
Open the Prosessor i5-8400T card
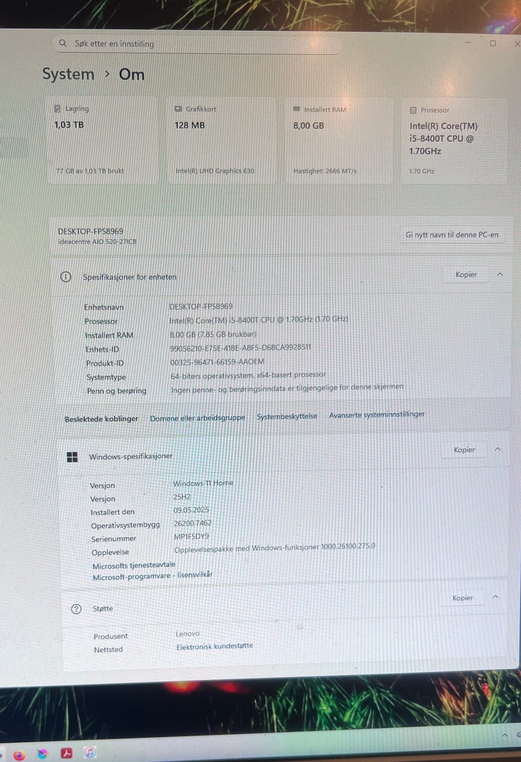[455, 141]
